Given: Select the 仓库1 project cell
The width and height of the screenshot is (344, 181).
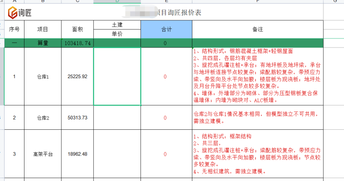Looking at the screenshot, I should pos(43,76).
